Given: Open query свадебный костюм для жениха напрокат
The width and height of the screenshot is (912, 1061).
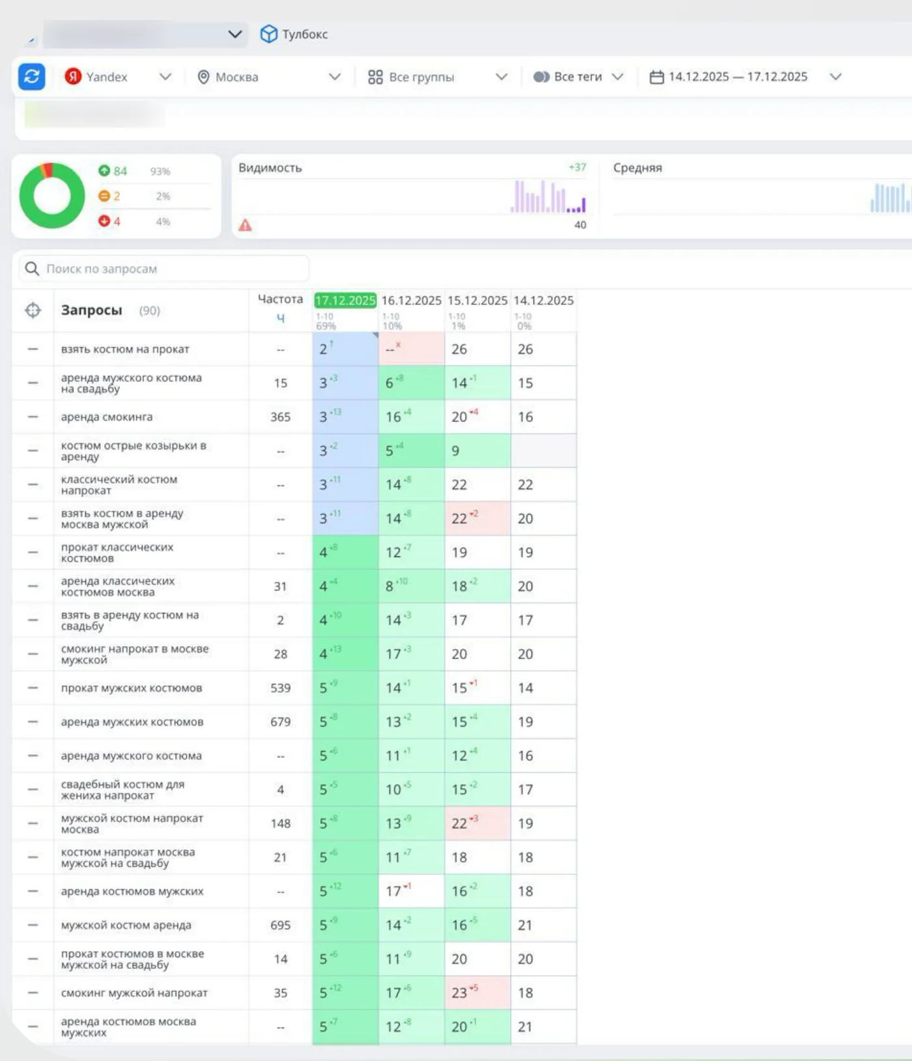Looking at the screenshot, I should (x=122, y=789).
